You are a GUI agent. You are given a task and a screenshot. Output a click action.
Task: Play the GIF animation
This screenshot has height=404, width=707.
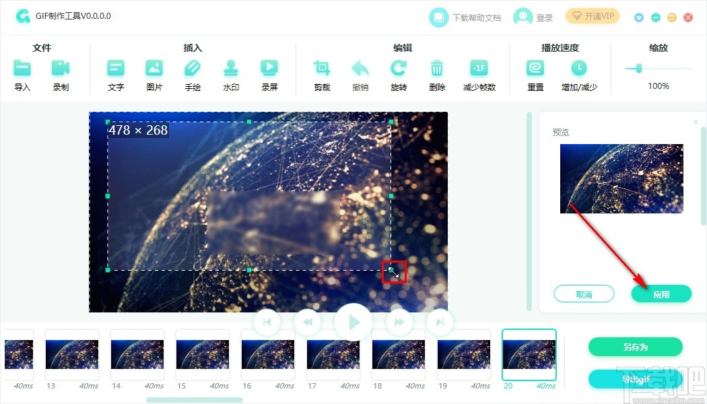[x=353, y=322]
